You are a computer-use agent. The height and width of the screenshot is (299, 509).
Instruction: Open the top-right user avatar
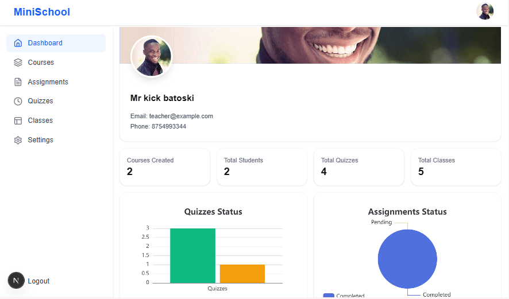(x=485, y=11)
